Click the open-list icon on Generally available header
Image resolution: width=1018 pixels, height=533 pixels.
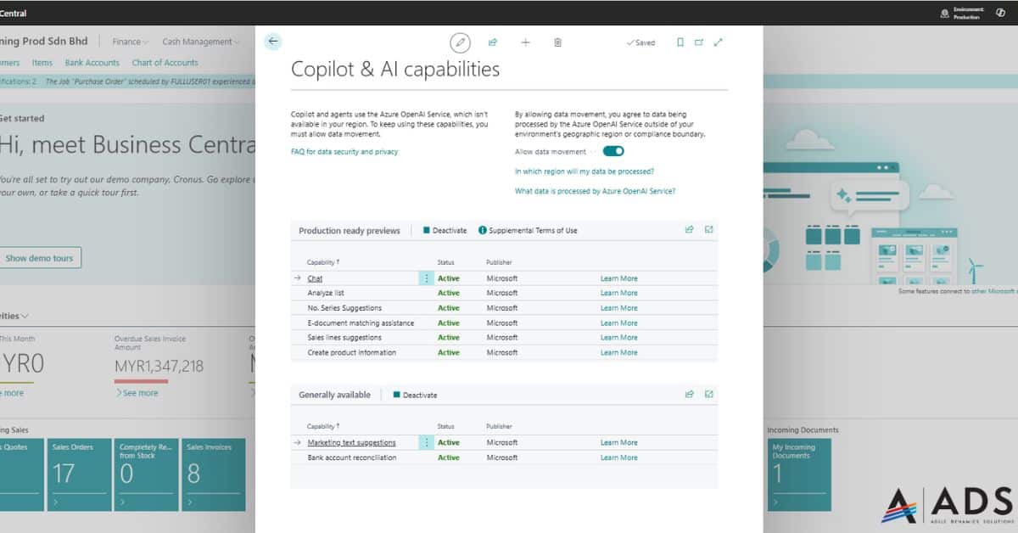(709, 394)
